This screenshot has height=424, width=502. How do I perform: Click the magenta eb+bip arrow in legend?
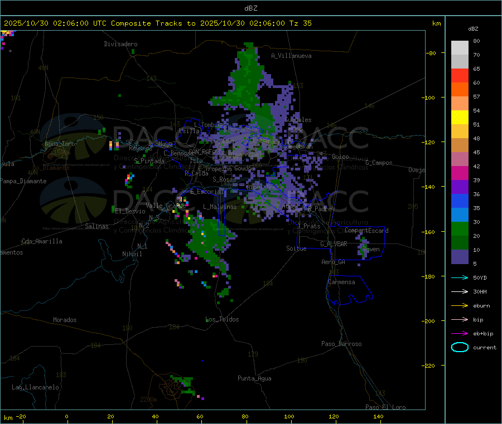coord(460,334)
